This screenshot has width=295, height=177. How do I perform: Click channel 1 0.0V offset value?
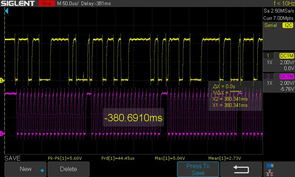289,68
